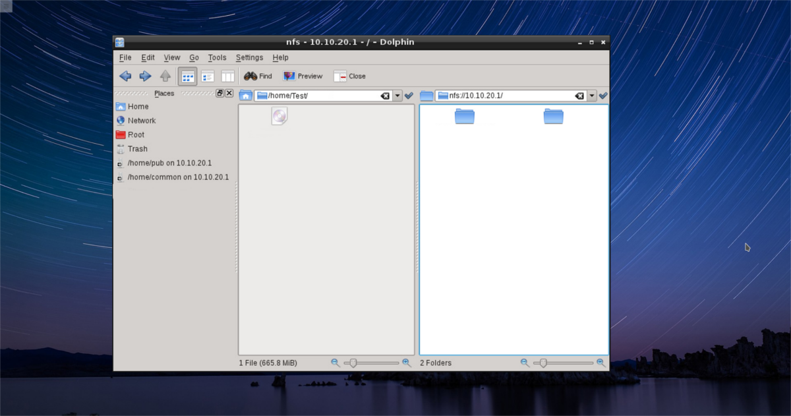
Task: Click the checkmark beside /home/Test/
Action: 409,96
